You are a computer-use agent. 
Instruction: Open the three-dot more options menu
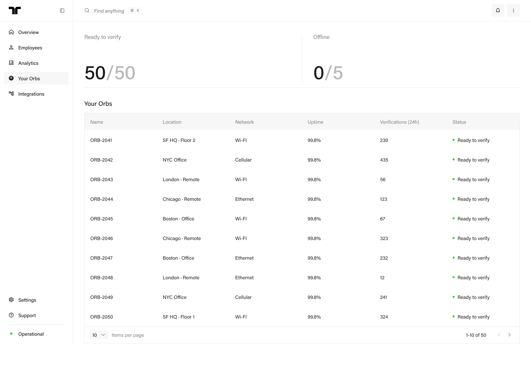[x=513, y=11]
